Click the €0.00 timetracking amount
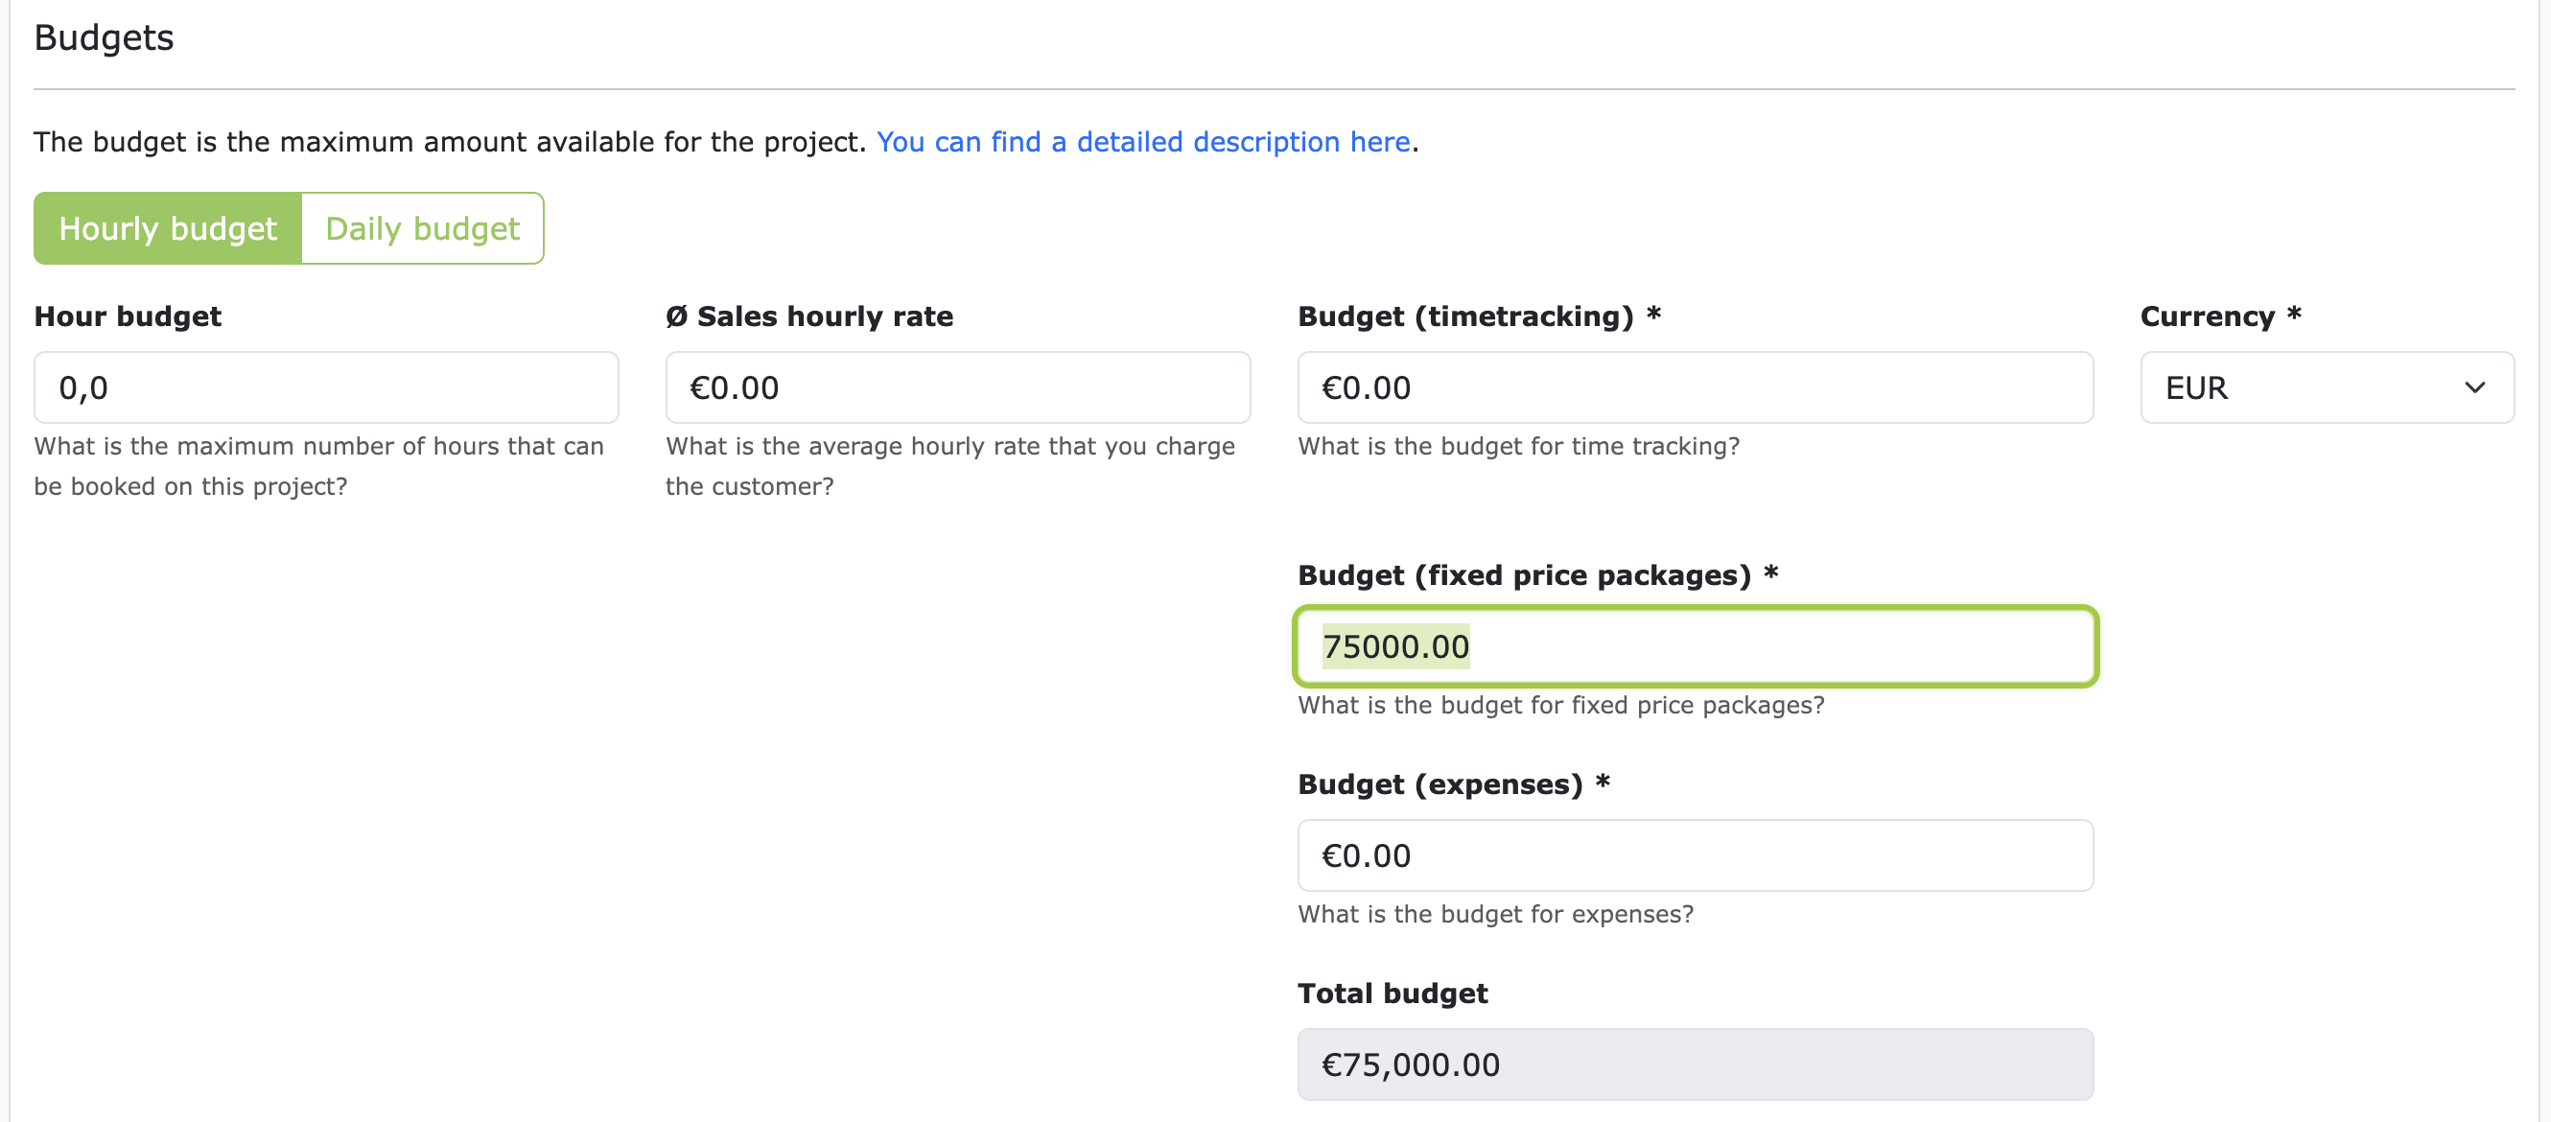 pyautogui.click(x=1367, y=387)
